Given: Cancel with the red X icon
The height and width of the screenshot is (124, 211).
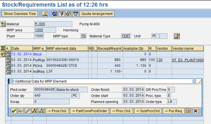Looking at the screenshot, I should [195, 111].
